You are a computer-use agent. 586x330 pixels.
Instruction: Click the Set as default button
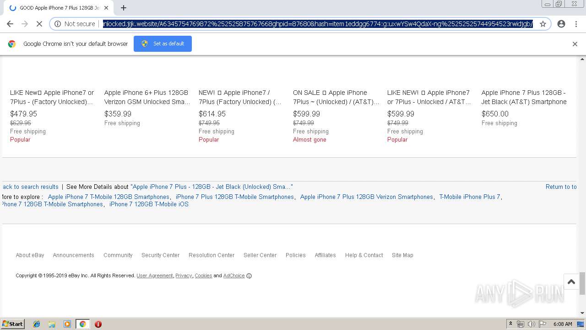click(x=163, y=44)
